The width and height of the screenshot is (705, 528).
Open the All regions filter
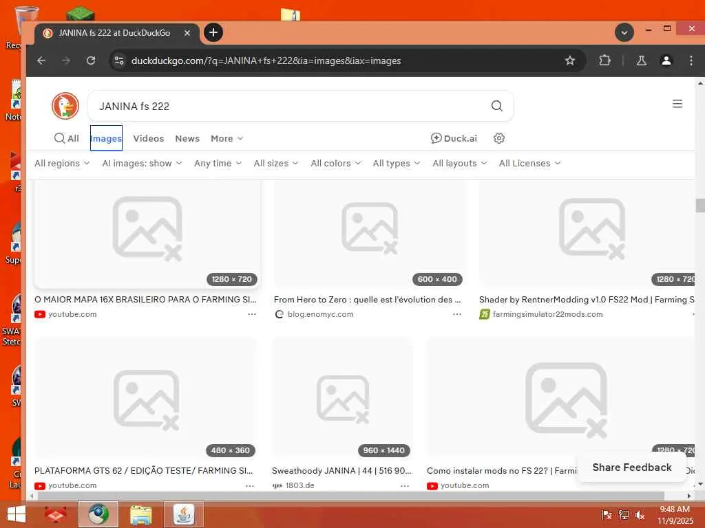pos(62,163)
